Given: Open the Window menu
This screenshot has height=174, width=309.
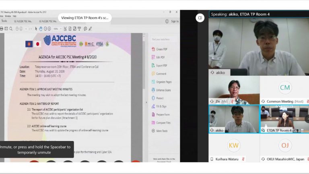Looking at the screenshot, I should coord(8,16).
